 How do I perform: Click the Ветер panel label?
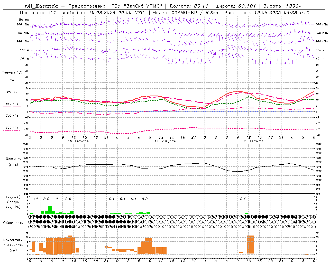24,20
